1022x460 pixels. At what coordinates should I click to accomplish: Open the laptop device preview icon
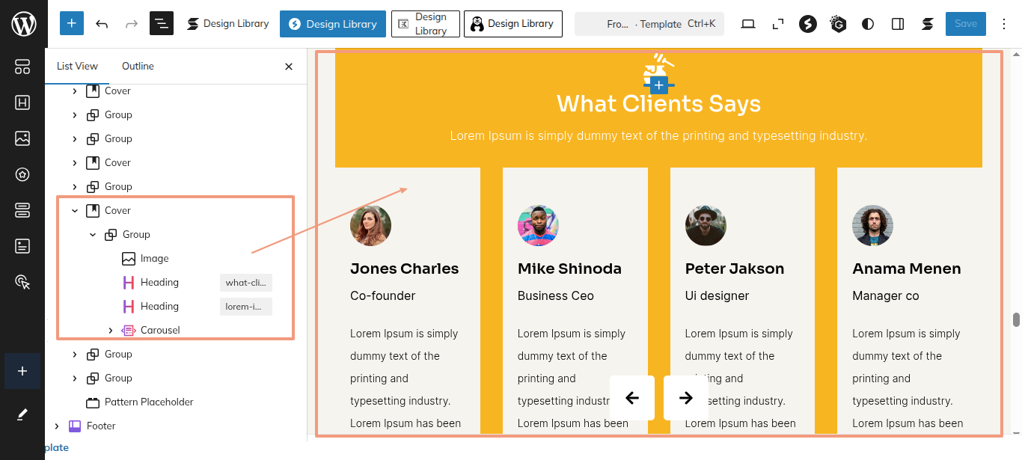click(x=748, y=24)
